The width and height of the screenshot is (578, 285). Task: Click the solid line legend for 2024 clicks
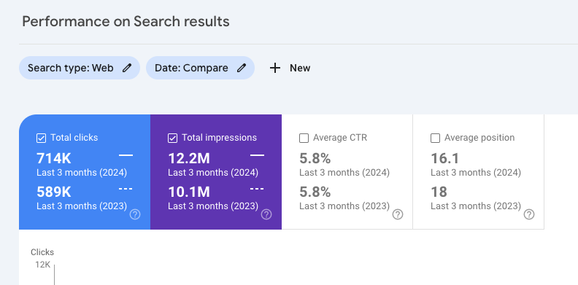[126, 155]
